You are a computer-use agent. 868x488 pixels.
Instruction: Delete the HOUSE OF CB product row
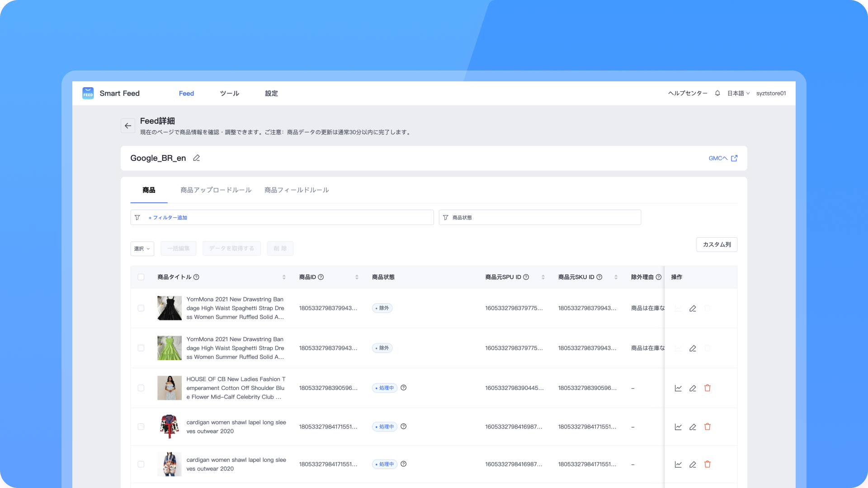(x=708, y=388)
